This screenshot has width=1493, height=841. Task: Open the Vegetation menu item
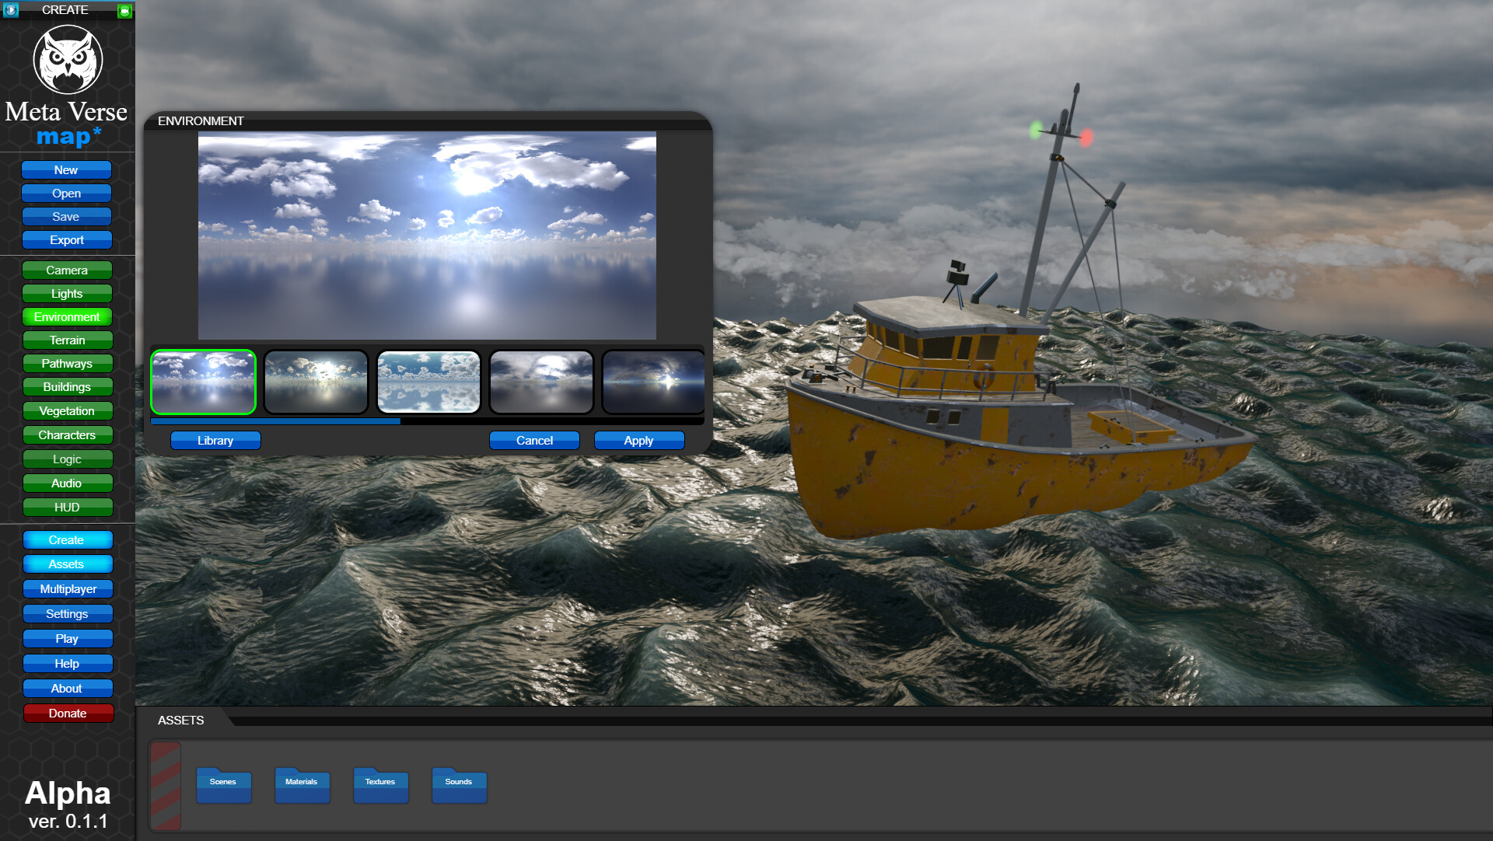click(x=67, y=411)
